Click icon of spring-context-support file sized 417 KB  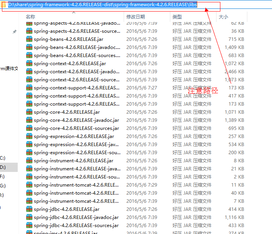[x=29, y=96]
